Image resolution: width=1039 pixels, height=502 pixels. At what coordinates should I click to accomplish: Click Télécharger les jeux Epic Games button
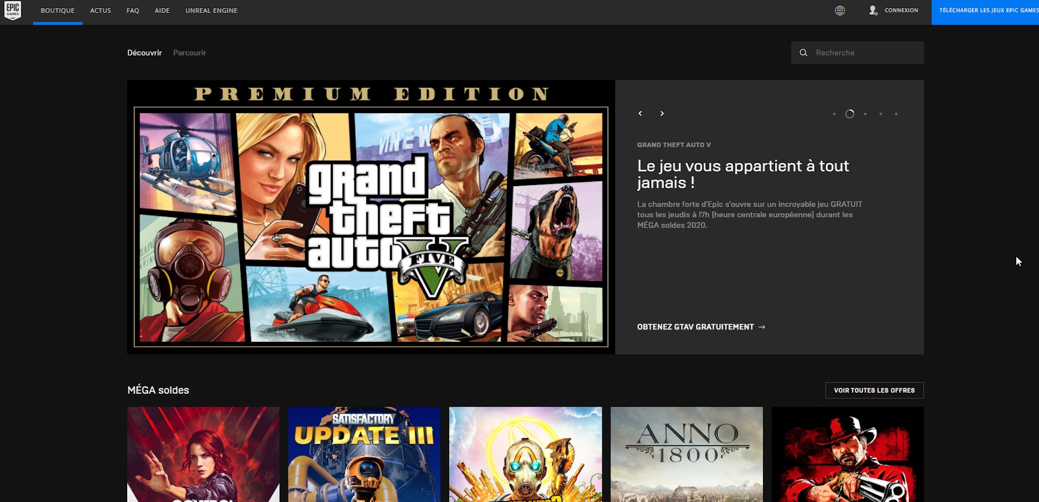(x=985, y=12)
